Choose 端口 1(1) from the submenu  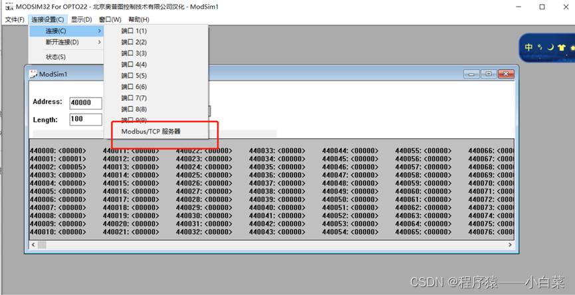pyautogui.click(x=156, y=31)
